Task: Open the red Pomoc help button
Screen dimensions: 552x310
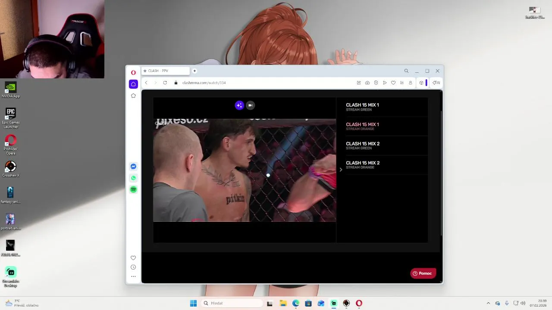Action: click(423, 273)
